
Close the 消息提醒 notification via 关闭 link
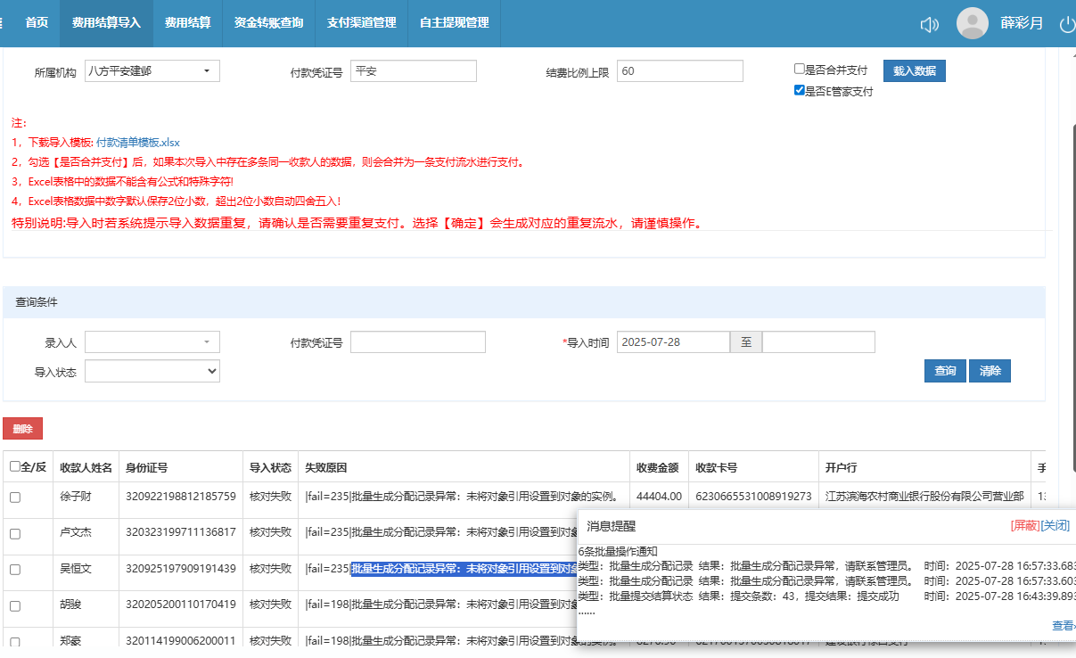click(x=1055, y=526)
